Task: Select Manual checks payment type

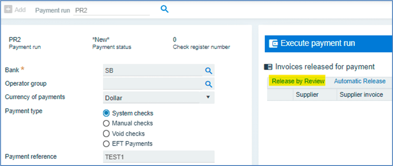Action: pos(106,124)
